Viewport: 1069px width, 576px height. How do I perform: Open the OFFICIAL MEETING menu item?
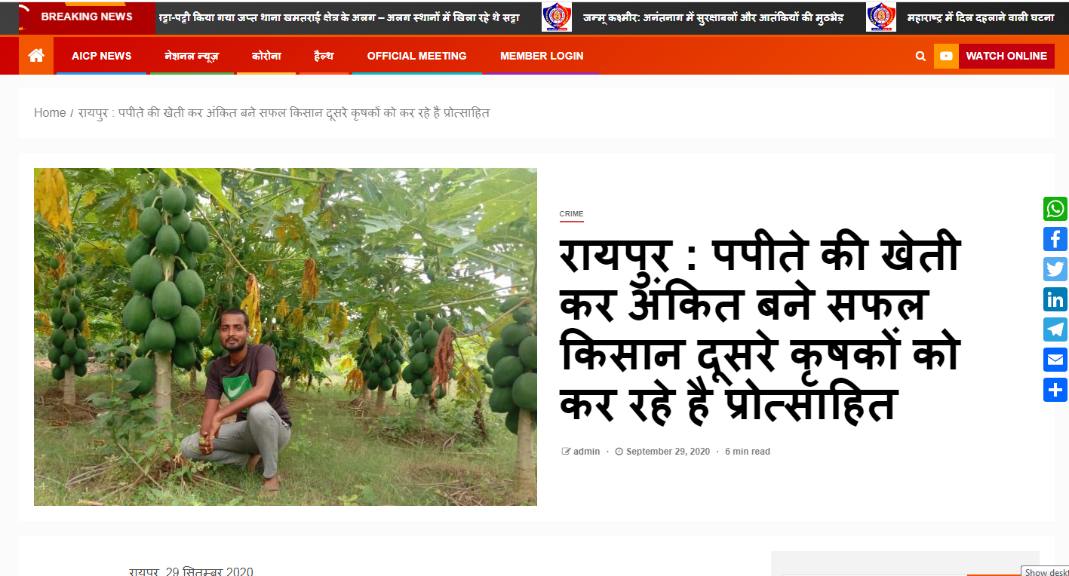(x=416, y=56)
